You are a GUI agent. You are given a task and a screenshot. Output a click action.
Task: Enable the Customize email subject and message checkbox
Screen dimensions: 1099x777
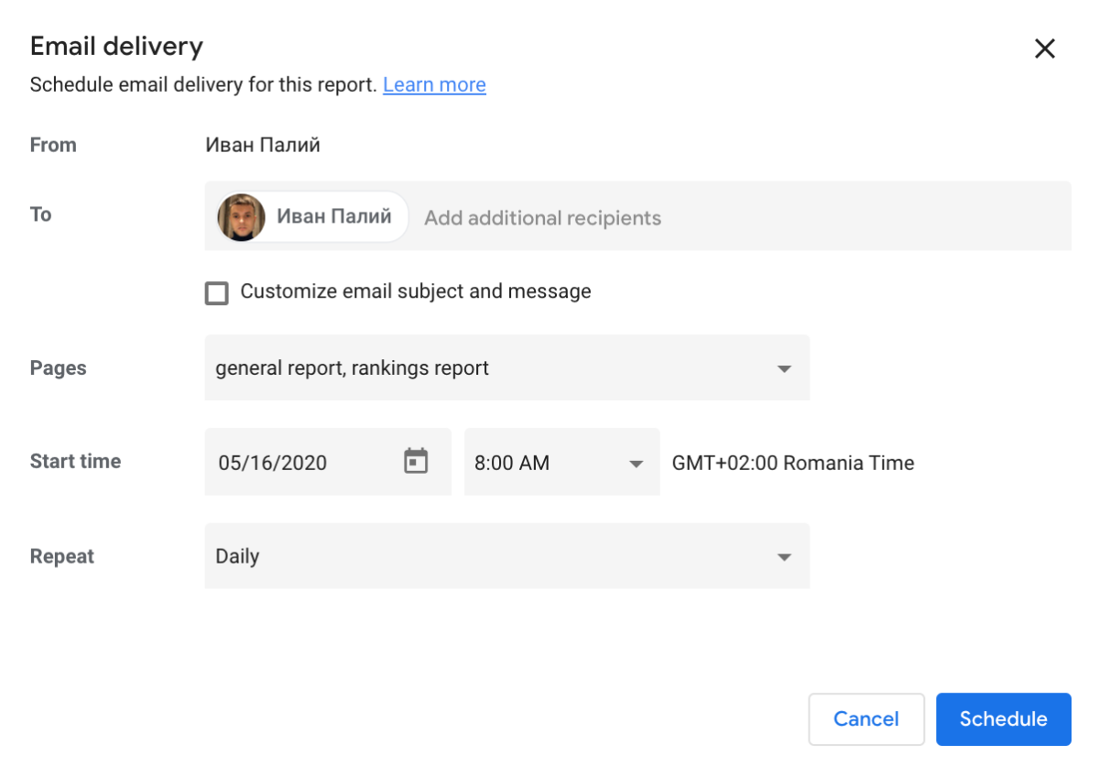point(217,293)
